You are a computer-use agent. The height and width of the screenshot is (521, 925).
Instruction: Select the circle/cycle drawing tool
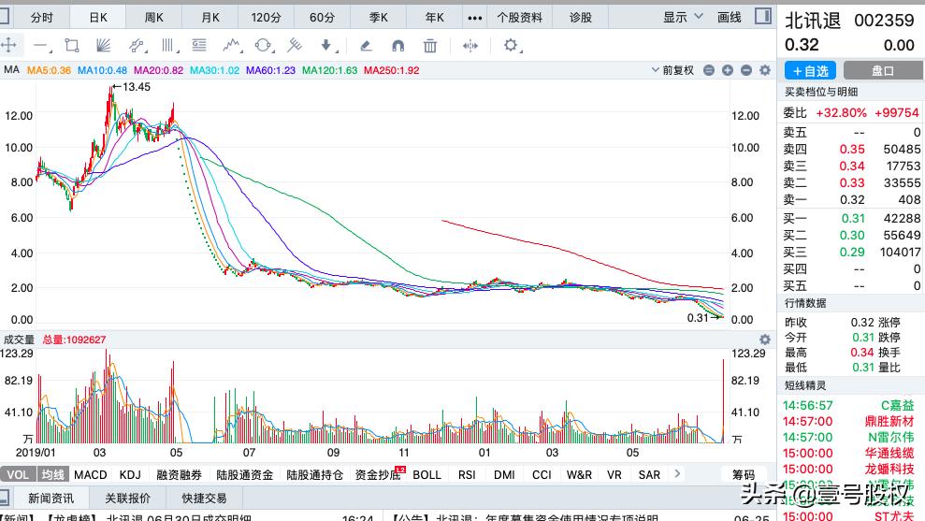tap(263, 46)
